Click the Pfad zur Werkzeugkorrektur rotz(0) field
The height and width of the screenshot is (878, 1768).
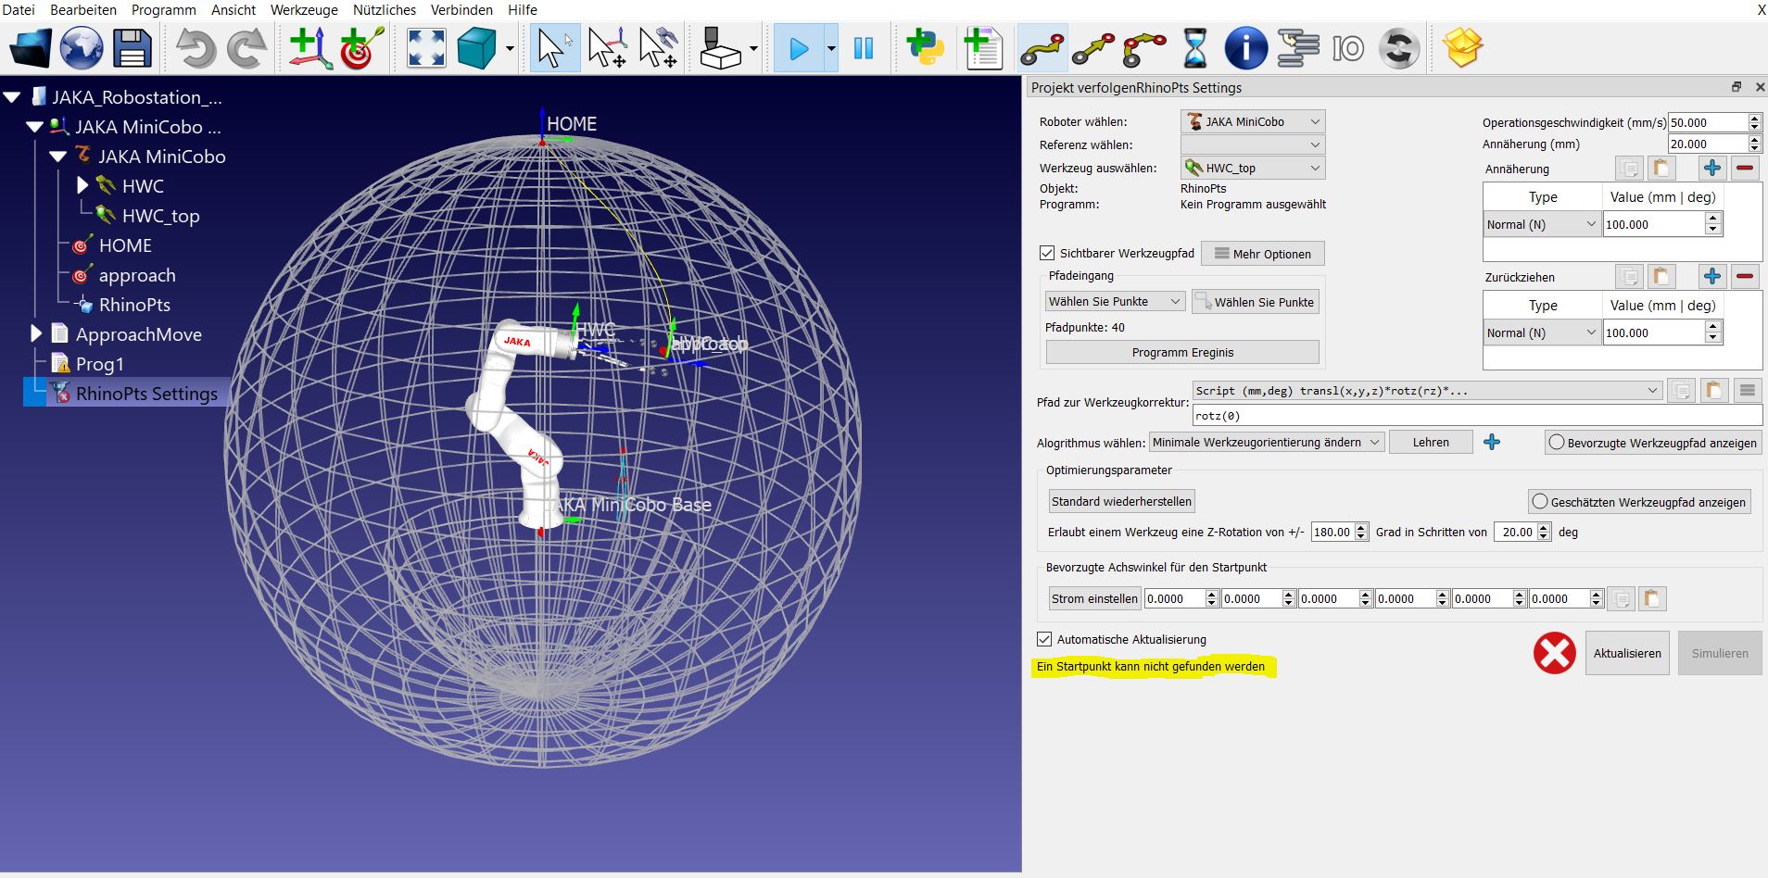click(x=1475, y=416)
